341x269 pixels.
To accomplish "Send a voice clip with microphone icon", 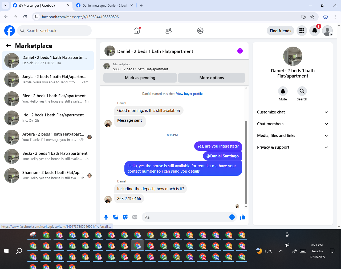I will (106, 217).
